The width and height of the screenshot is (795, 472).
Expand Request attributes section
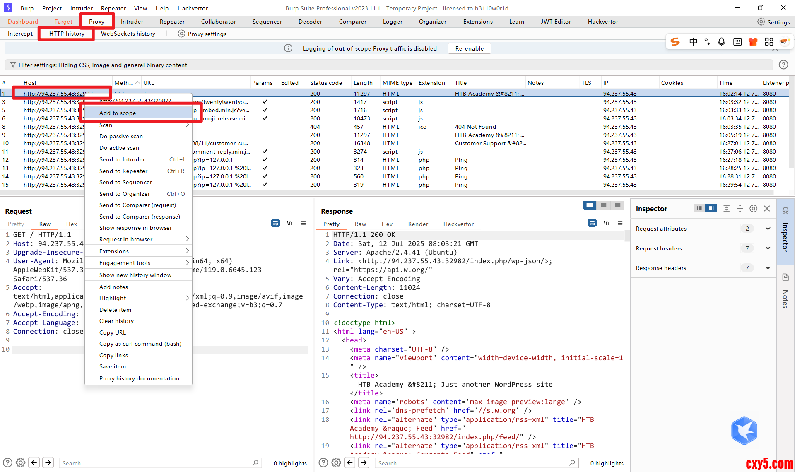click(x=768, y=229)
